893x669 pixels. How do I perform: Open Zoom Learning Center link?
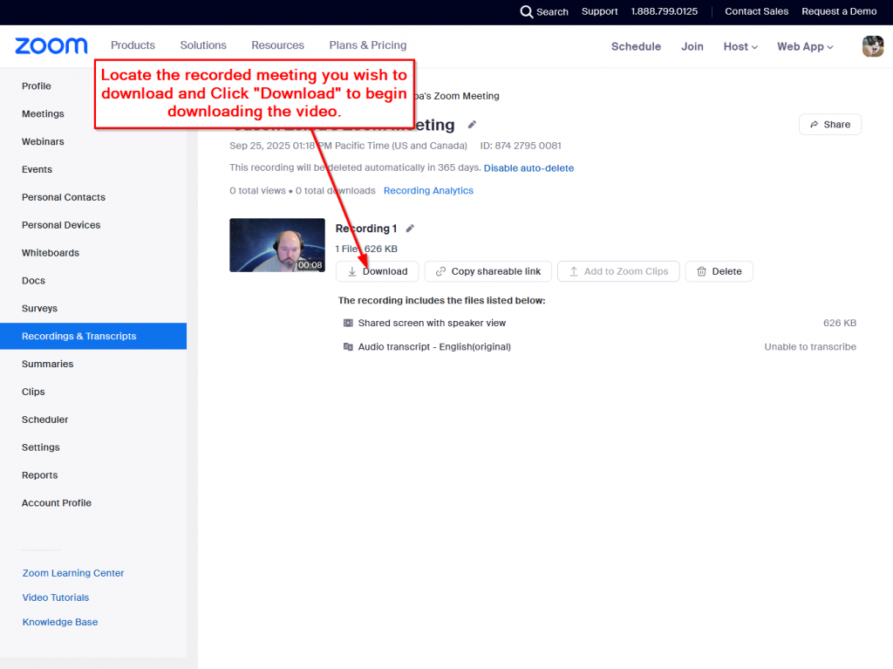(73, 573)
